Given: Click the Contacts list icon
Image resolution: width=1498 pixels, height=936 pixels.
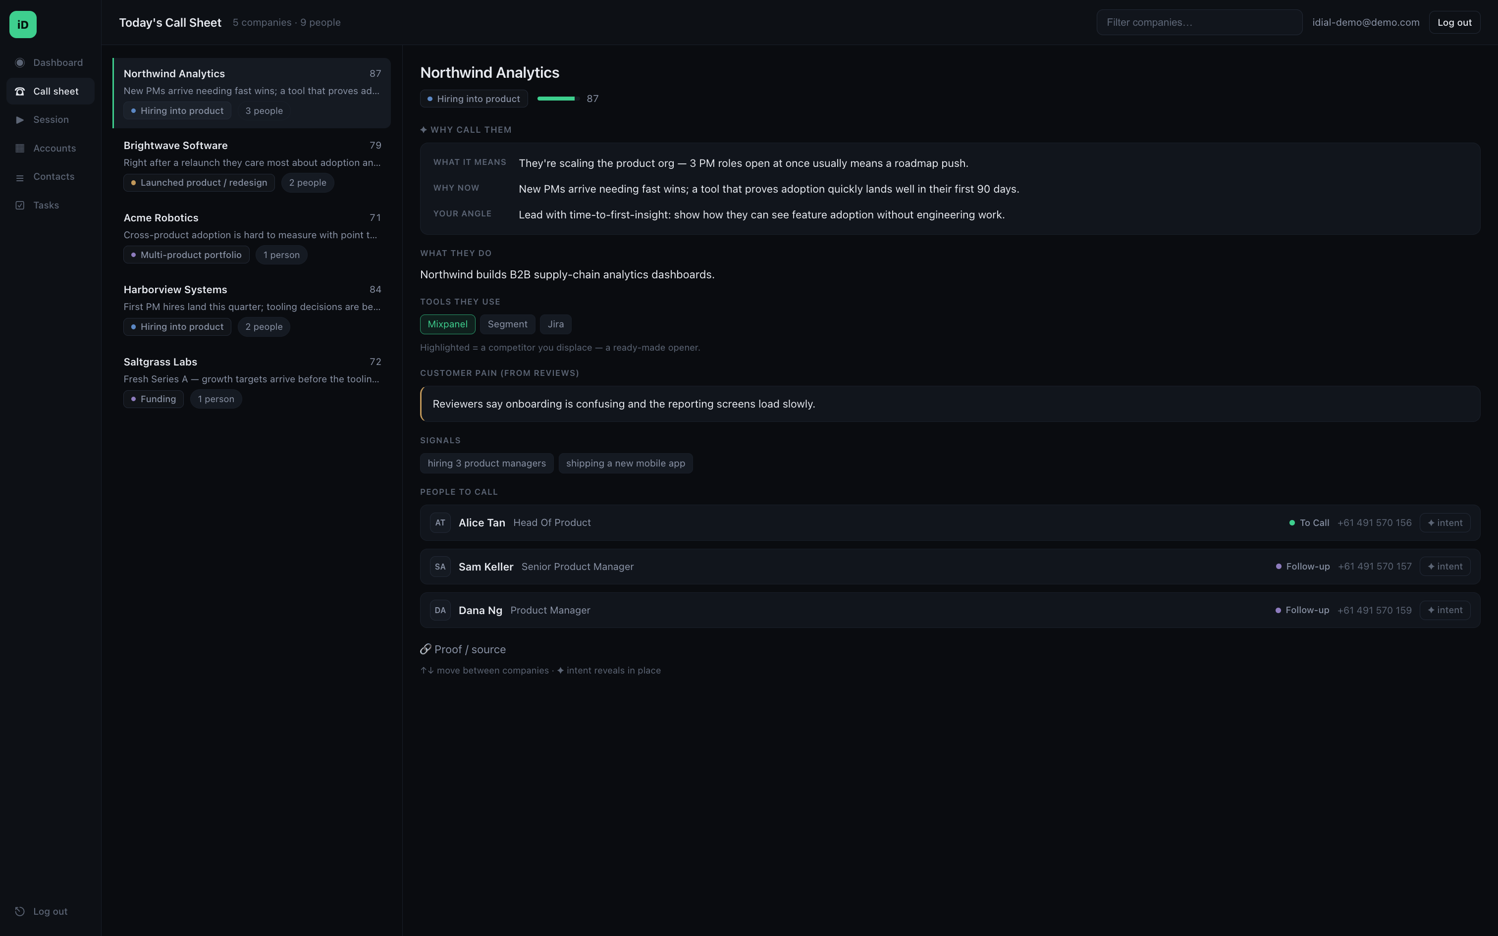Looking at the screenshot, I should (x=20, y=177).
